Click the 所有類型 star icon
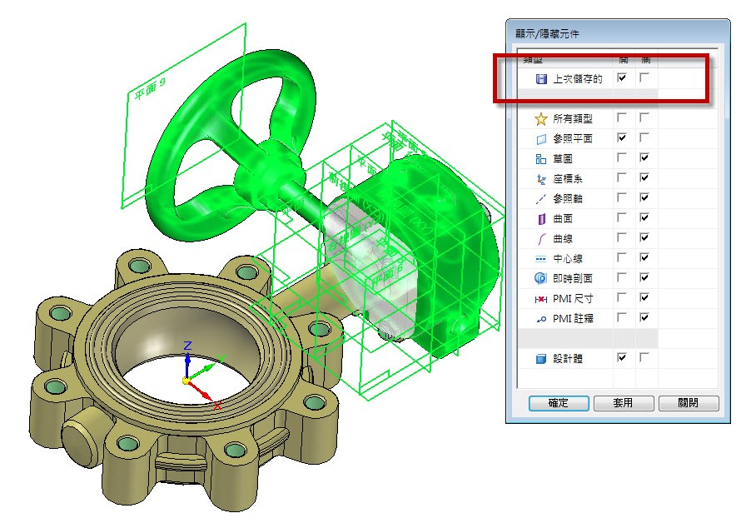Image resolution: width=756 pixels, height=523 pixels. [x=541, y=119]
